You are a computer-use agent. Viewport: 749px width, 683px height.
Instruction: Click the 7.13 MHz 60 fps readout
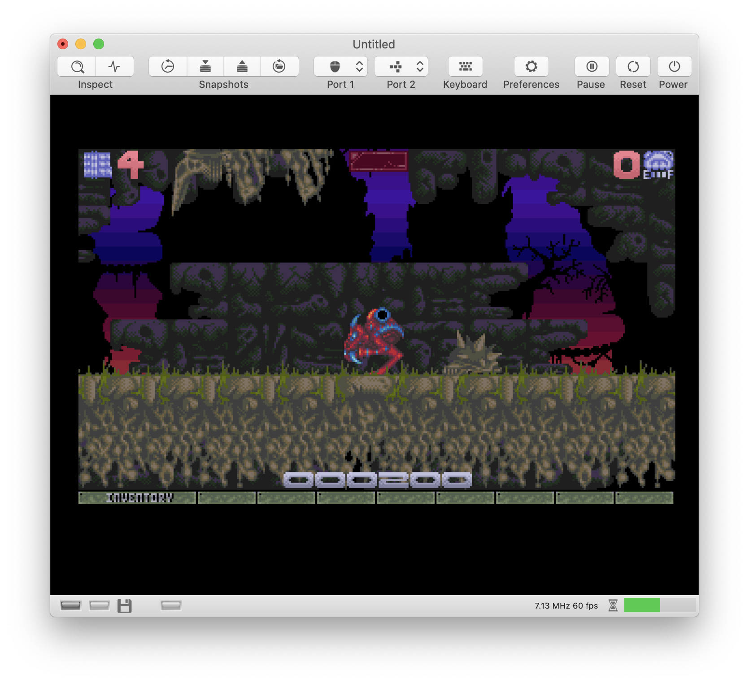(x=566, y=606)
